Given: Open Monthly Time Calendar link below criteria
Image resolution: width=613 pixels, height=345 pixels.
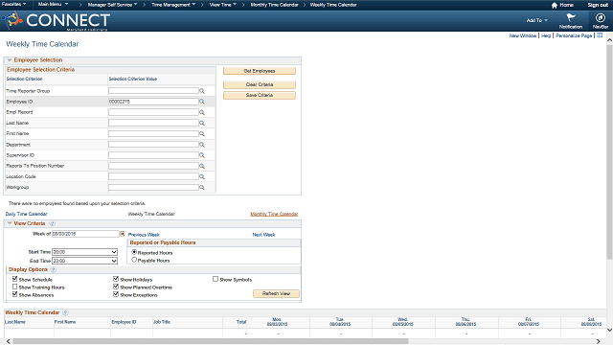Looking at the screenshot, I should point(274,214).
